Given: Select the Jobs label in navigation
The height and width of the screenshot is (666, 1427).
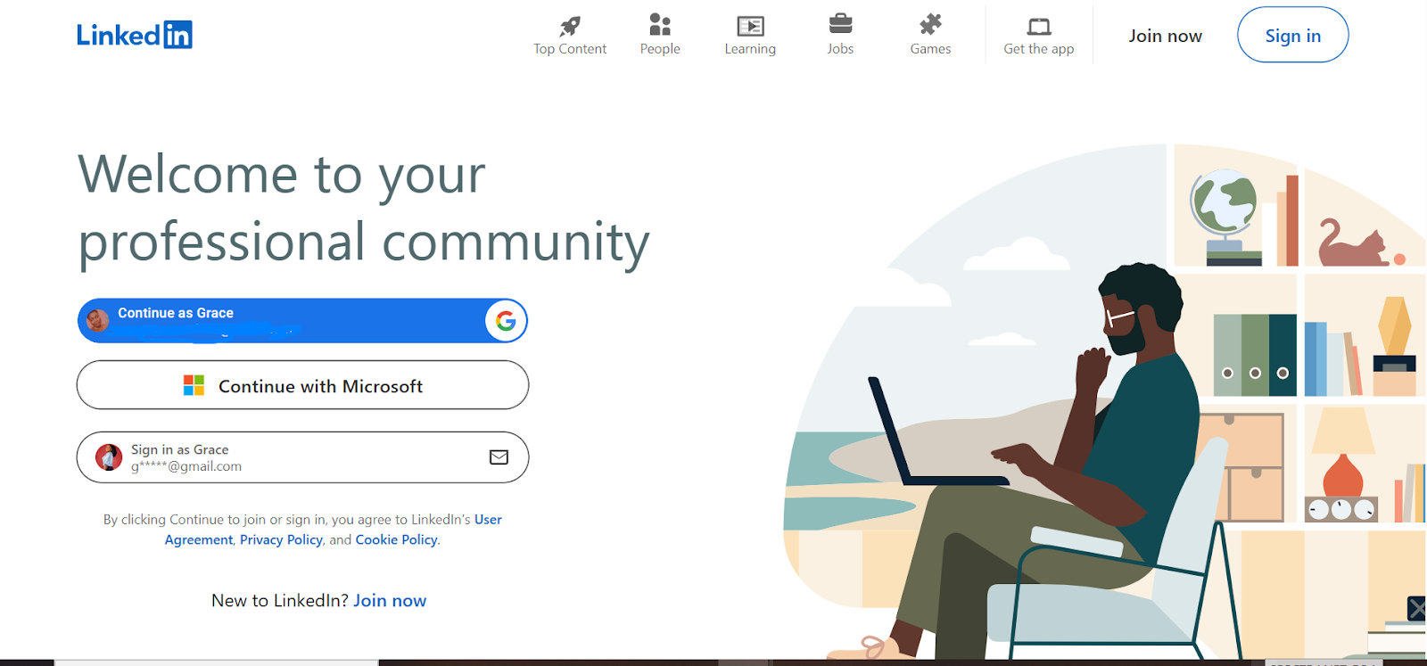Looking at the screenshot, I should [x=840, y=49].
